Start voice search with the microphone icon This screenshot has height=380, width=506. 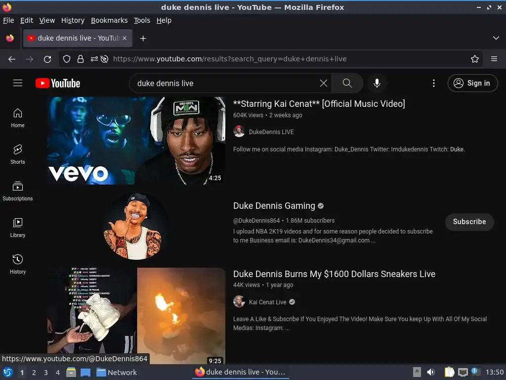tap(377, 83)
